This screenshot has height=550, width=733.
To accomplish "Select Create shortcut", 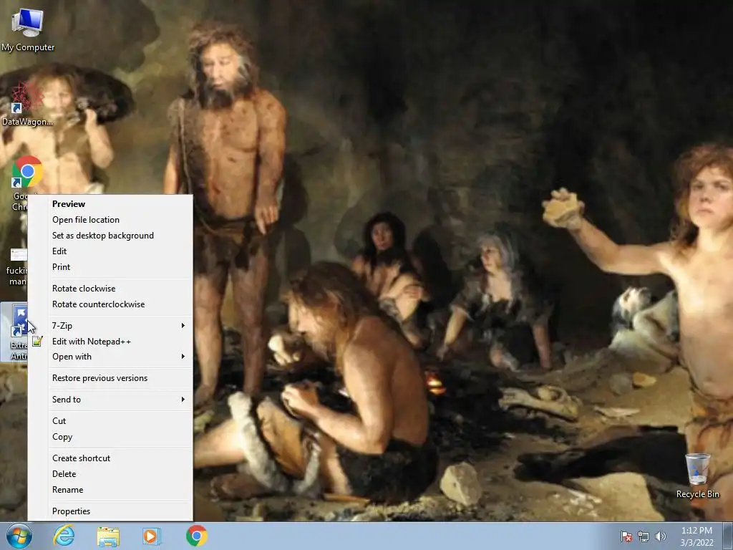I will [110, 458].
